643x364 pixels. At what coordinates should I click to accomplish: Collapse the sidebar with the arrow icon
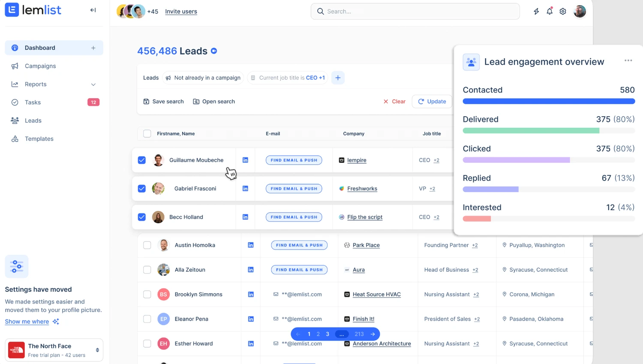(x=93, y=10)
